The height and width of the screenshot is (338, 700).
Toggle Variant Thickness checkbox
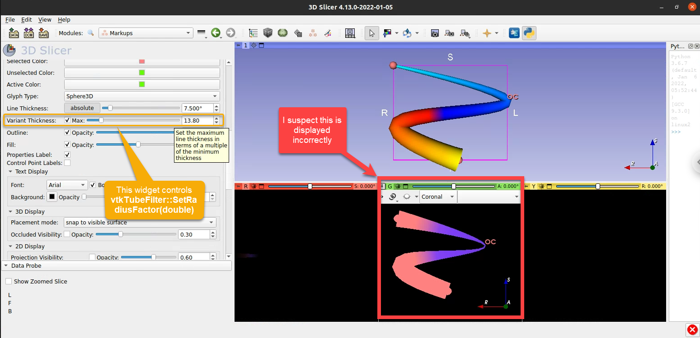tap(67, 120)
